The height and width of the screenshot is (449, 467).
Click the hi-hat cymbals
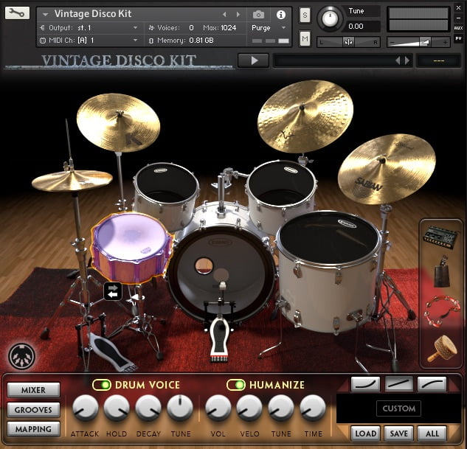pos(72,181)
